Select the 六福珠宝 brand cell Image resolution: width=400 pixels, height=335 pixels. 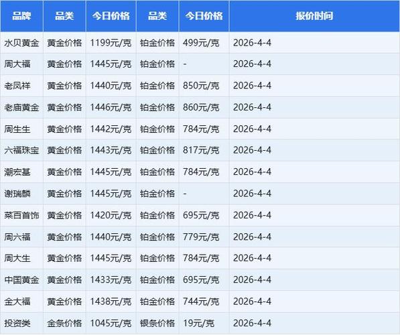21,150
